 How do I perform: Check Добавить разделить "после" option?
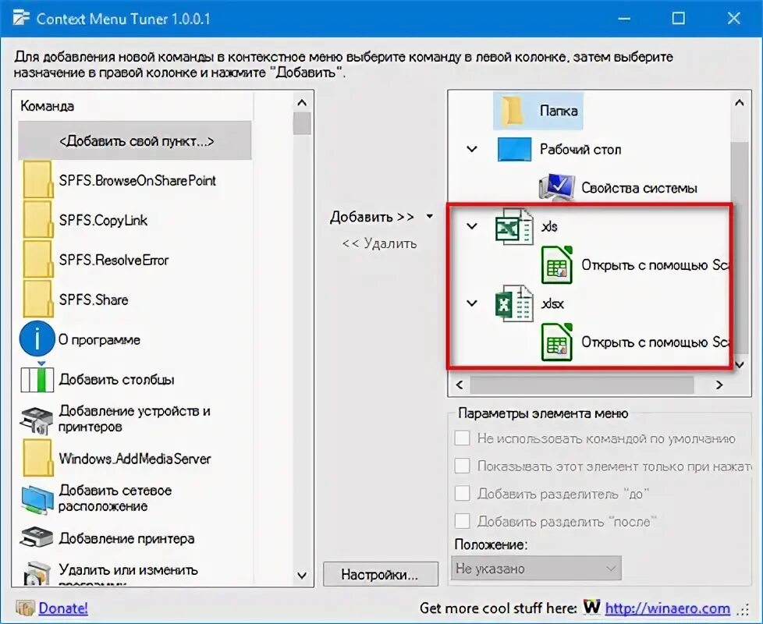(x=462, y=521)
